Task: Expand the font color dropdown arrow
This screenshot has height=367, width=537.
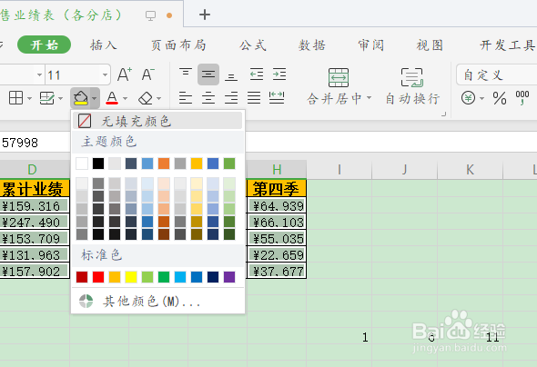Action: pyautogui.click(x=125, y=98)
